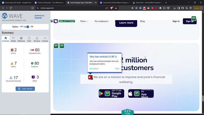Switch to the Details tab
The width and height of the screenshot is (204, 115).
click(x=13, y=39)
